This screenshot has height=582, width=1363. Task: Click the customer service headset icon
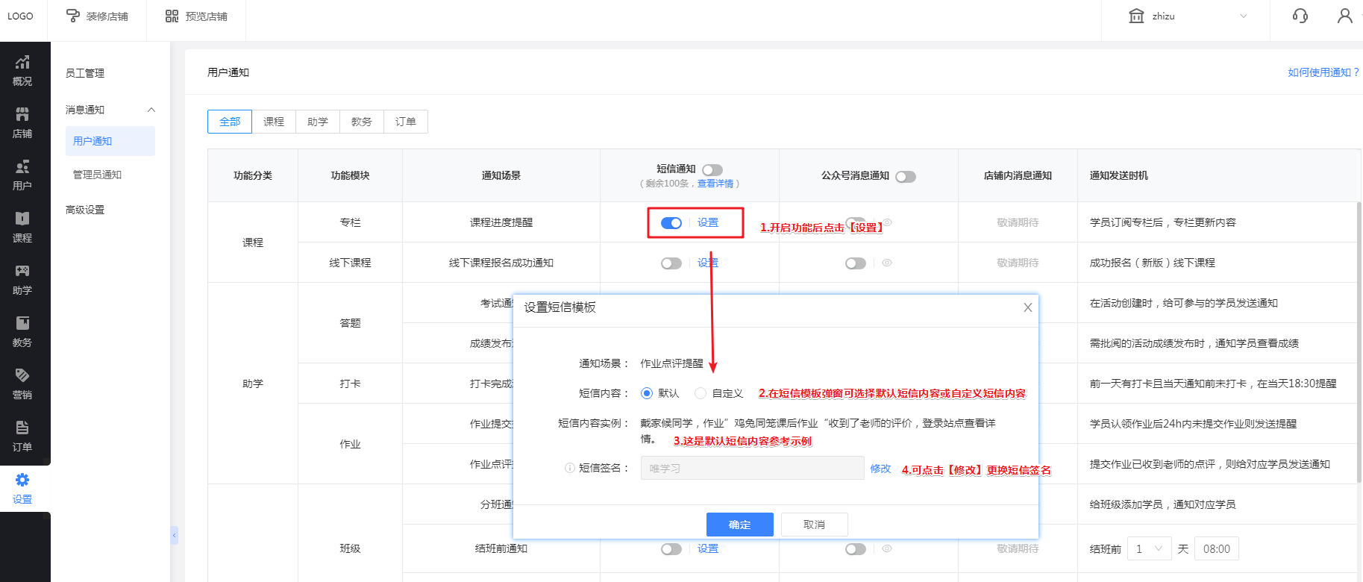pos(1300,16)
